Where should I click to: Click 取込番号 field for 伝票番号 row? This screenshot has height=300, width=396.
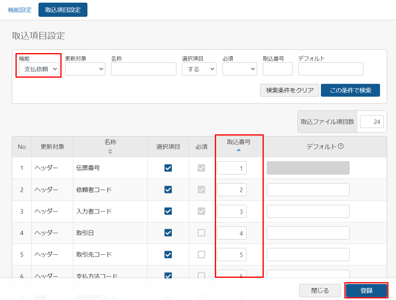(x=232, y=168)
